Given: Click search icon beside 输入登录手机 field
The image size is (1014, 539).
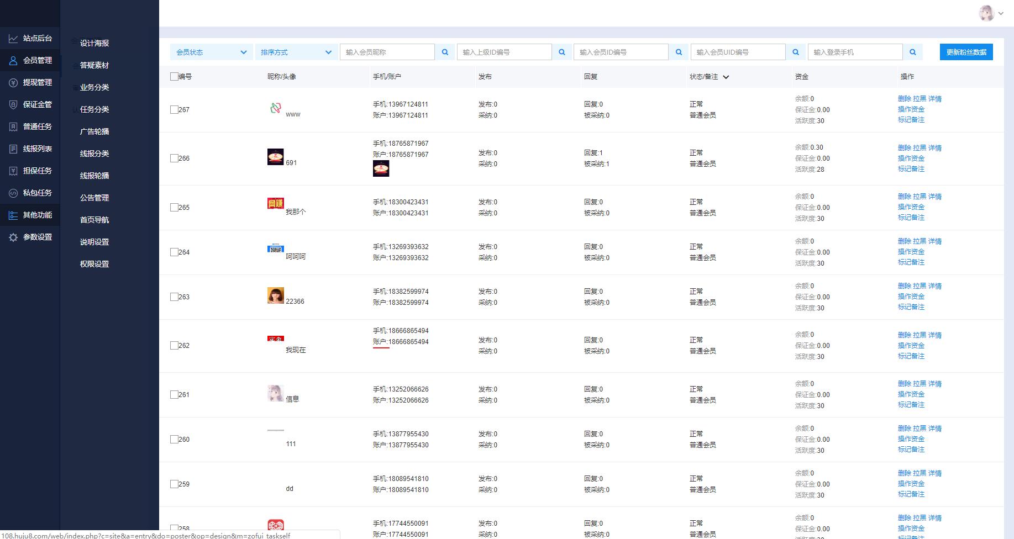Looking at the screenshot, I should pyautogui.click(x=913, y=52).
